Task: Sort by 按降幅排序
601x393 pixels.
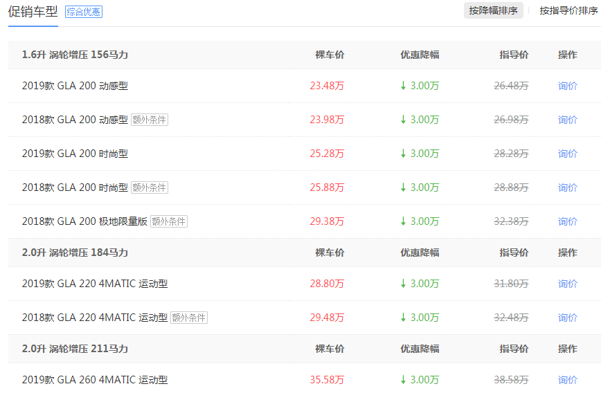Action: click(x=493, y=11)
